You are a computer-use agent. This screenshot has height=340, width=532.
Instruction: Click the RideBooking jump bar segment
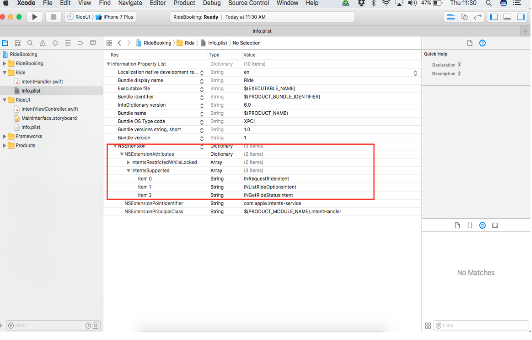[154, 43]
